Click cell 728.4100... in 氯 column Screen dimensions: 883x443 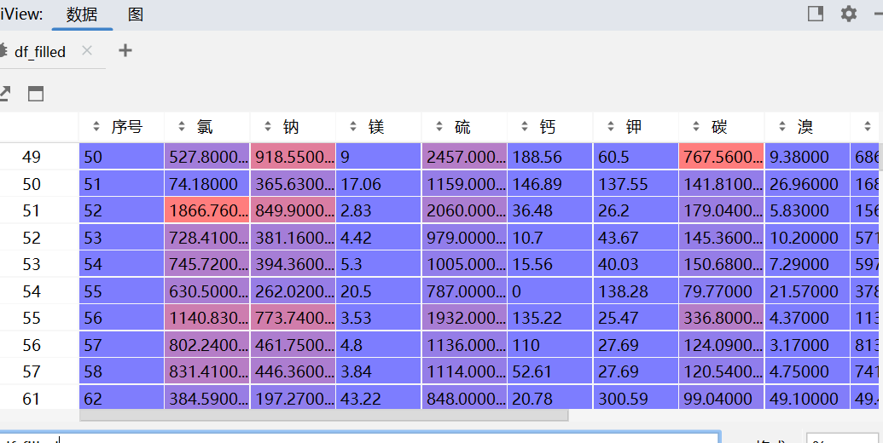[x=207, y=238]
